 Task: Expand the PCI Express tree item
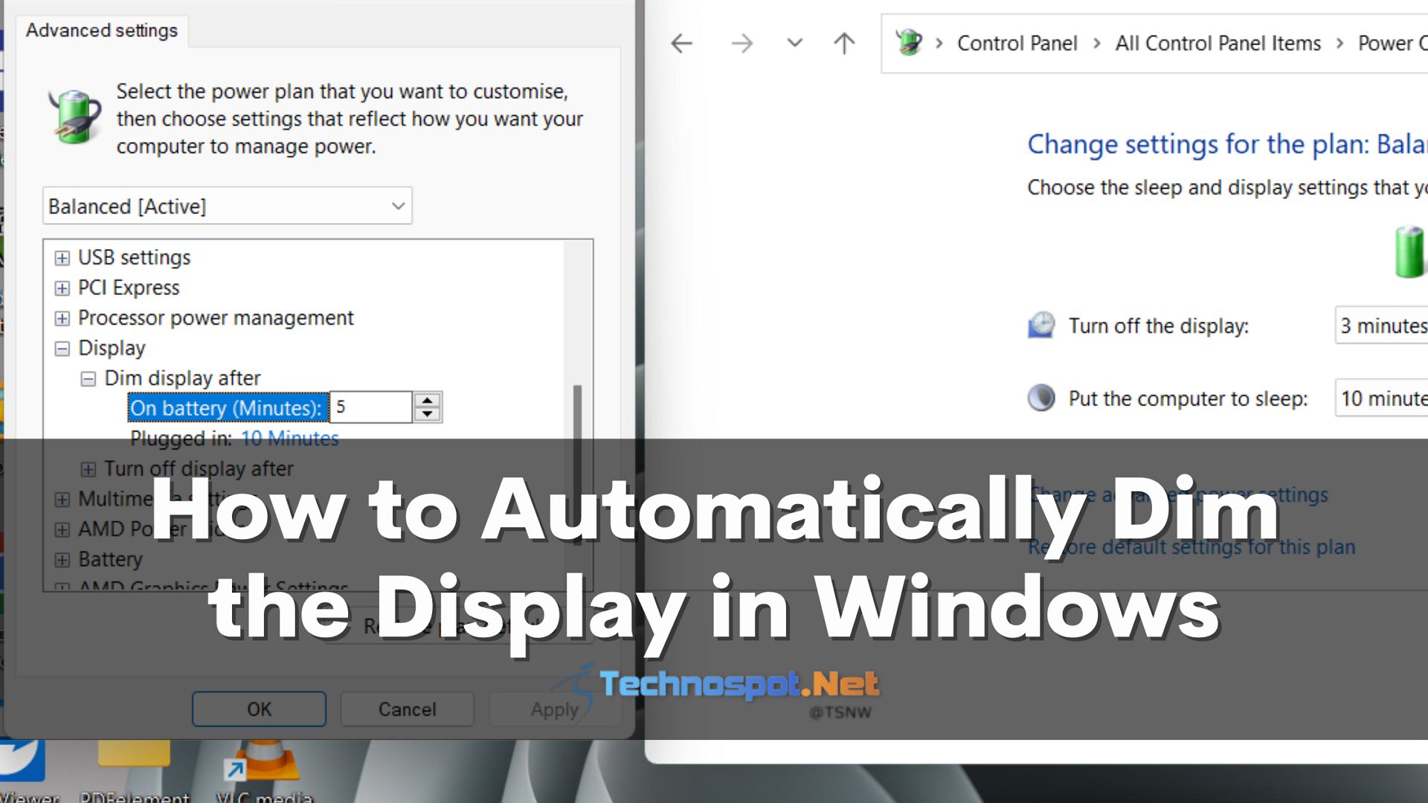click(x=62, y=287)
